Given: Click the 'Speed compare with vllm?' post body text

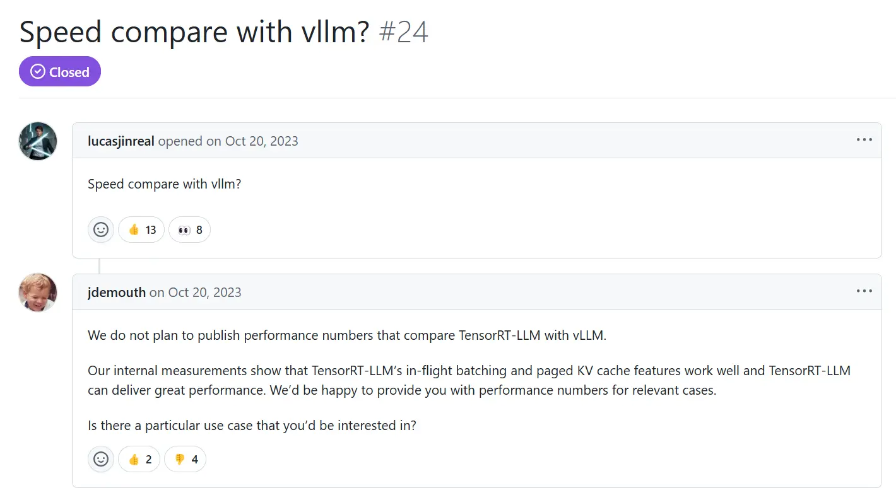Looking at the screenshot, I should [x=164, y=185].
